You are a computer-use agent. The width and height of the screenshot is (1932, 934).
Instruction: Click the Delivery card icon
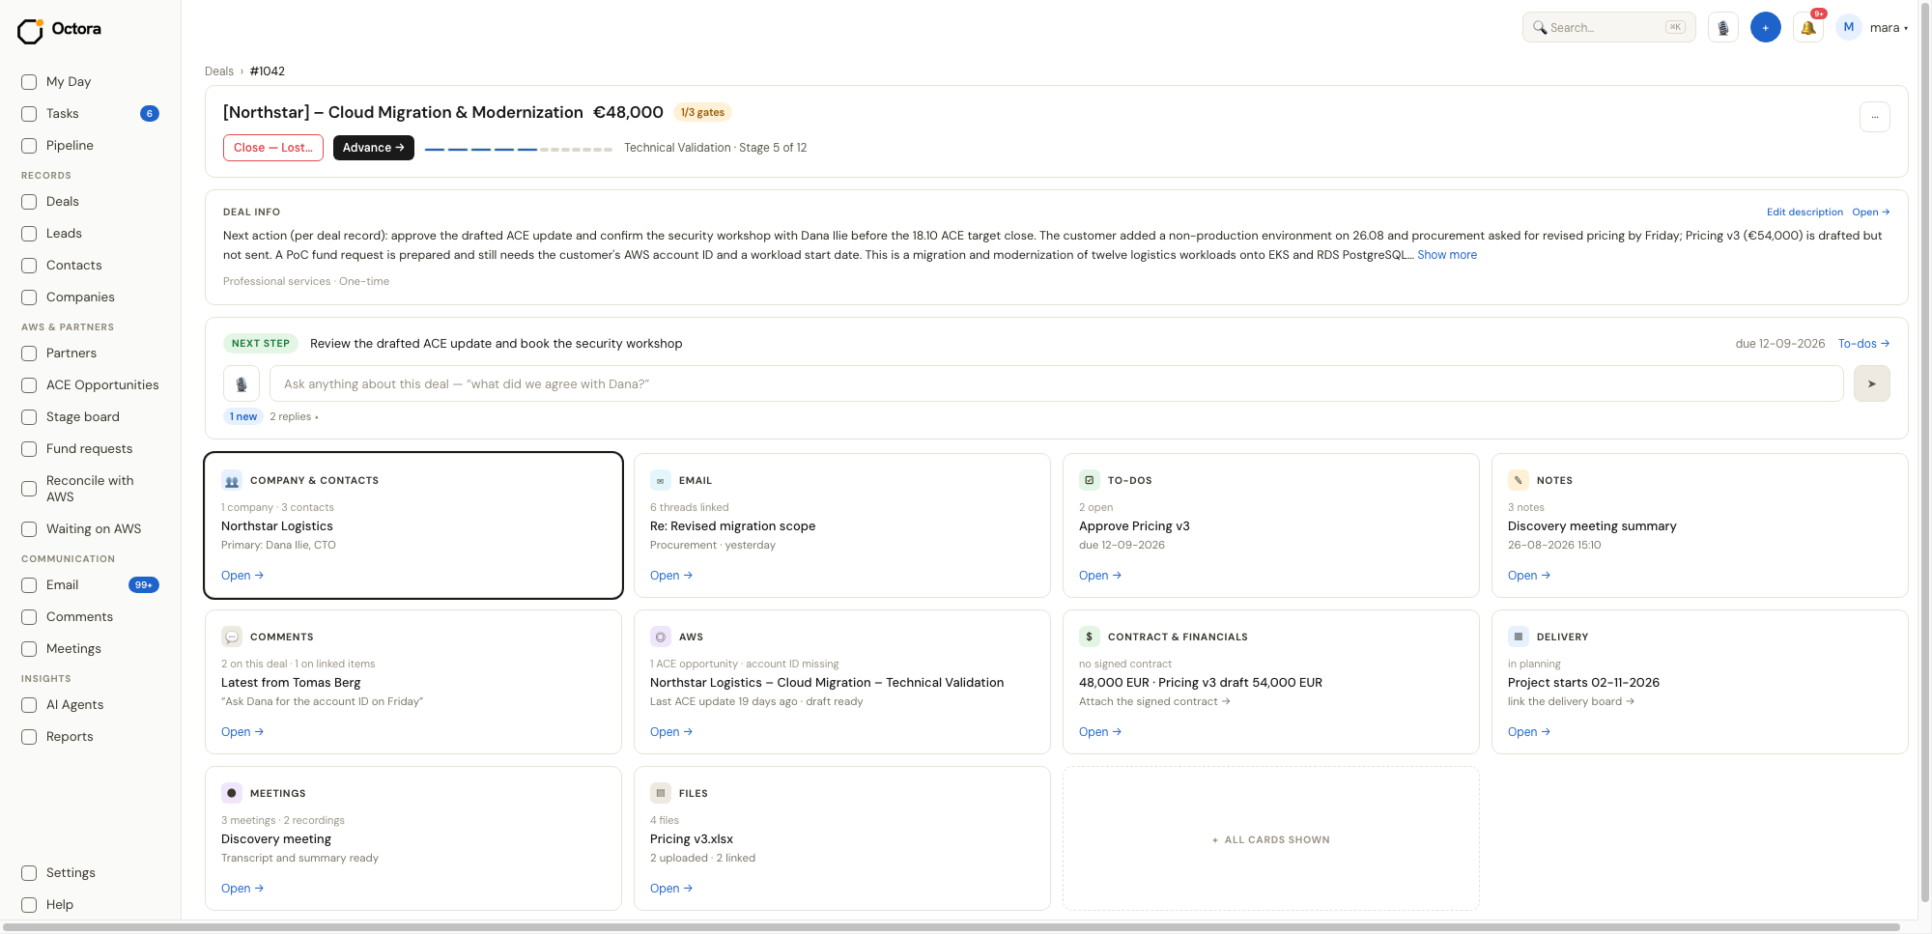coord(1519,637)
